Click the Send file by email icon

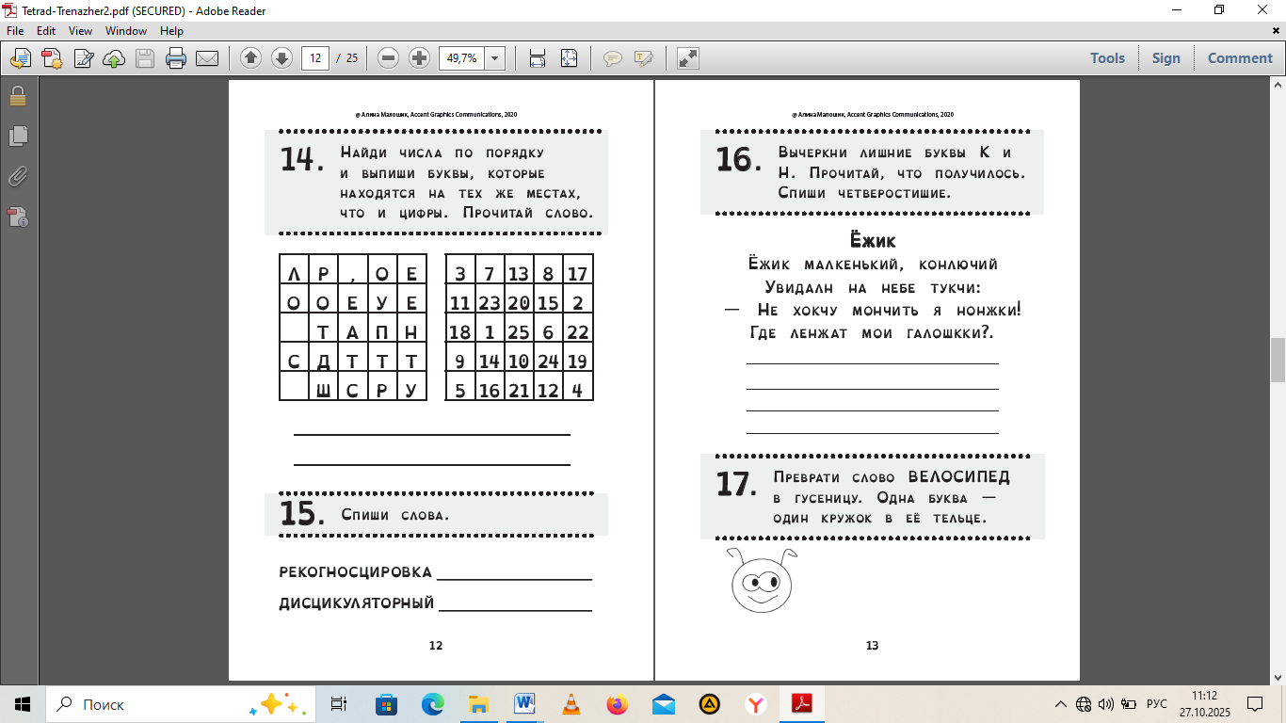pos(207,58)
